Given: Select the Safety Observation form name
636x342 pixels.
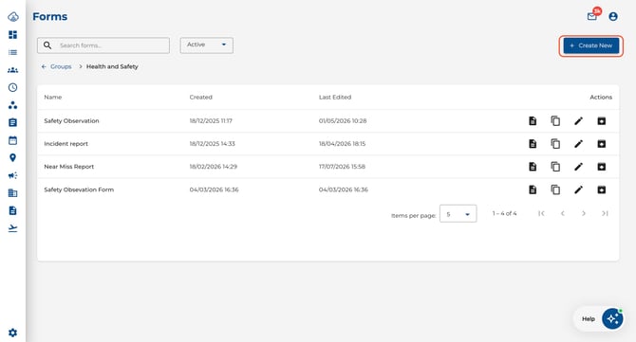Looking at the screenshot, I should coord(71,120).
